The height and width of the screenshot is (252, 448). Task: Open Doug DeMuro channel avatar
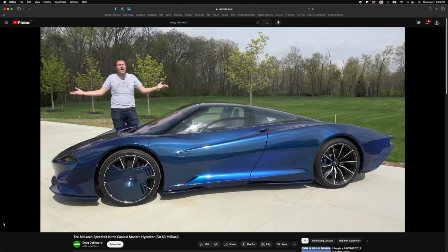(77, 244)
